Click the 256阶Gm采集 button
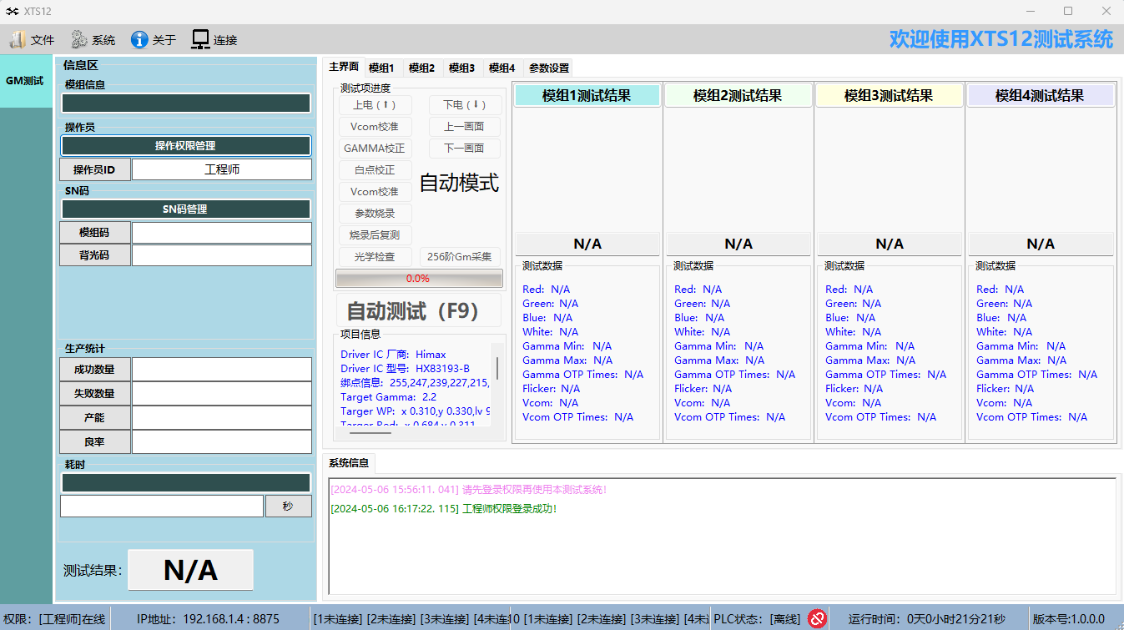Screen dimensions: 1124x630 click(461, 257)
